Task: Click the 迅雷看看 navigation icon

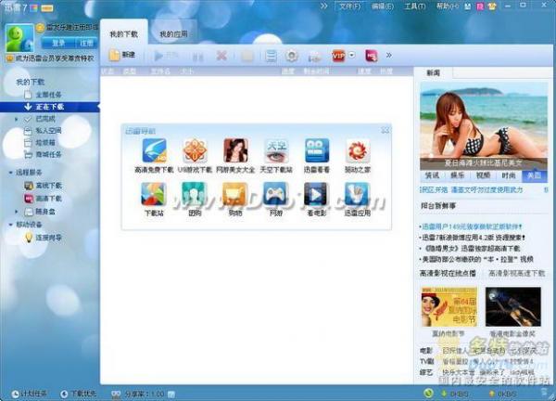Action: [x=317, y=151]
